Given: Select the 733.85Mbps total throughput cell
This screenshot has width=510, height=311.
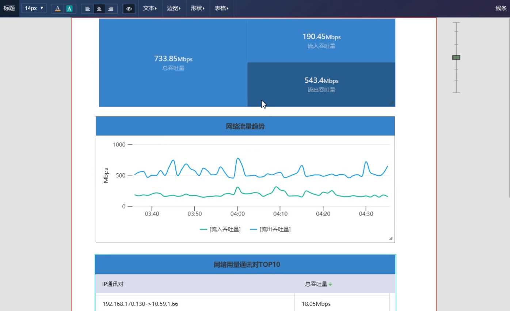Looking at the screenshot, I should point(173,63).
